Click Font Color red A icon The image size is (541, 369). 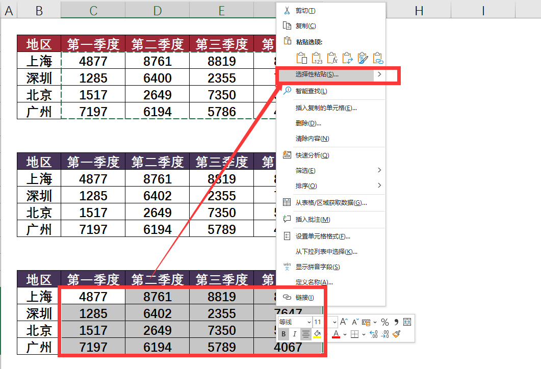[x=336, y=334]
